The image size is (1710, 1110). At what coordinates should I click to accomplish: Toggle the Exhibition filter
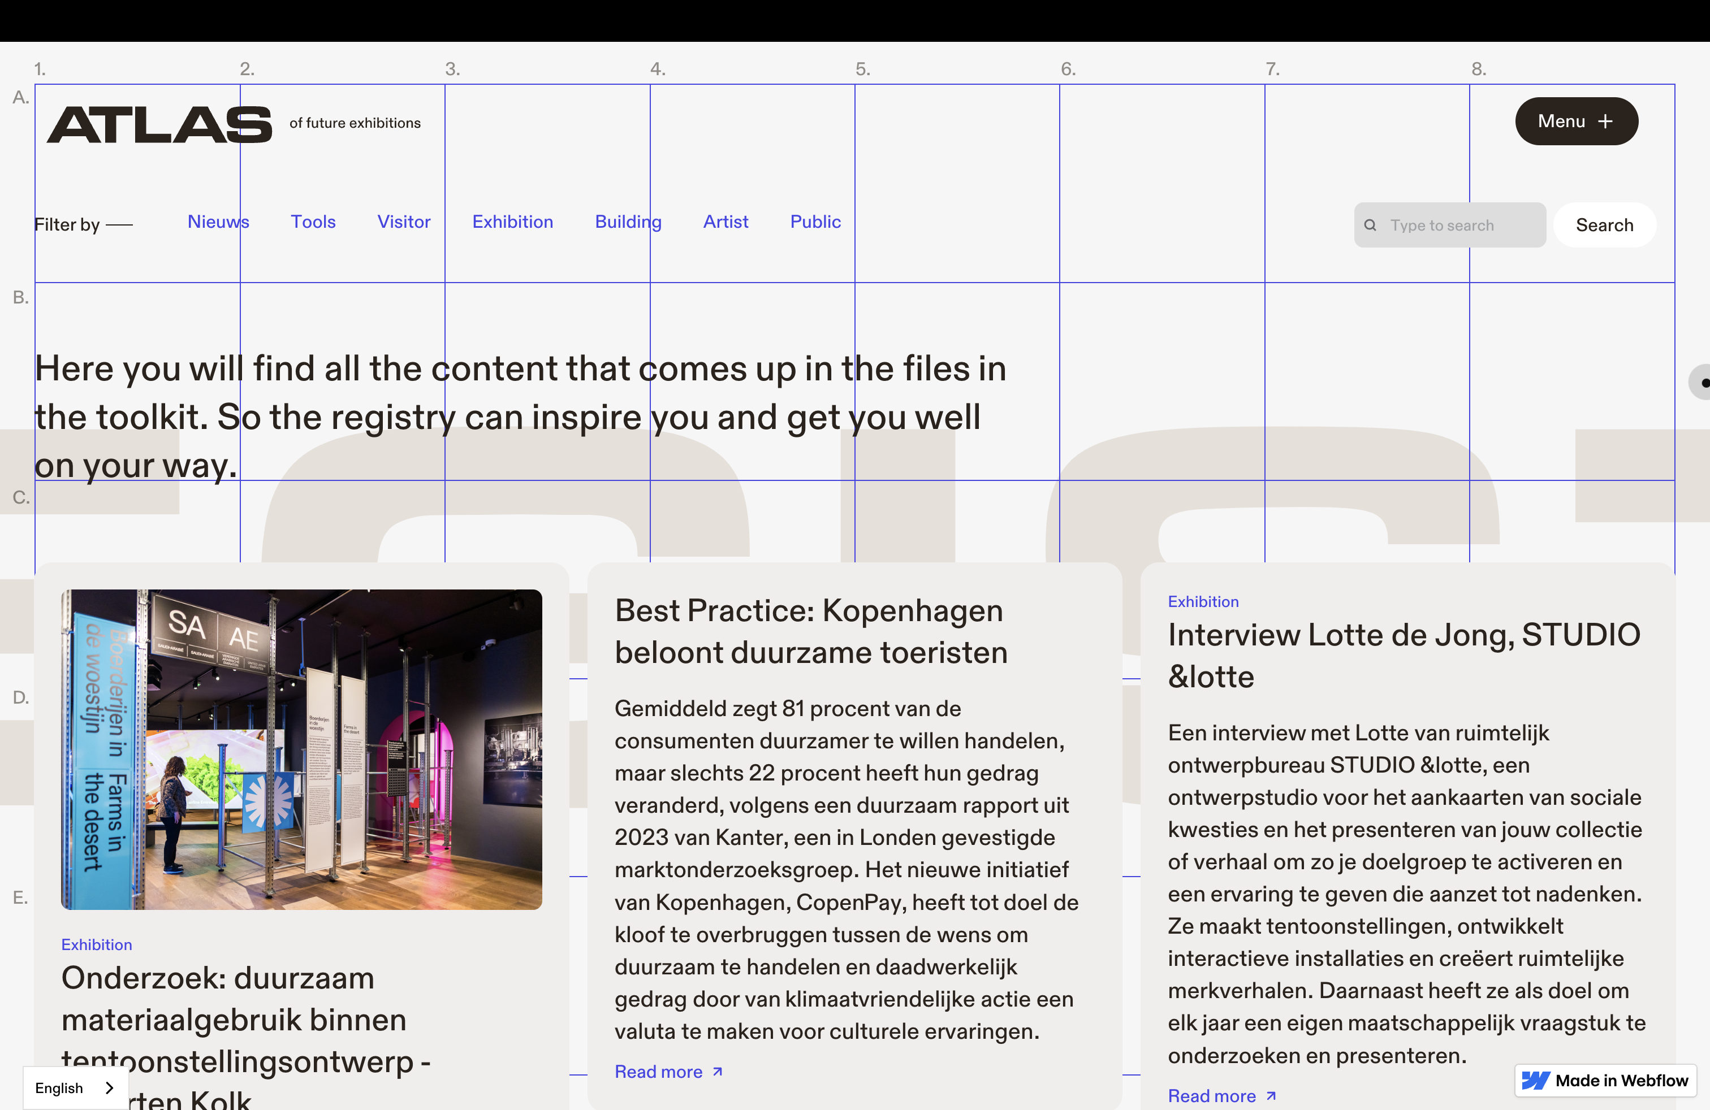(512, 222)
